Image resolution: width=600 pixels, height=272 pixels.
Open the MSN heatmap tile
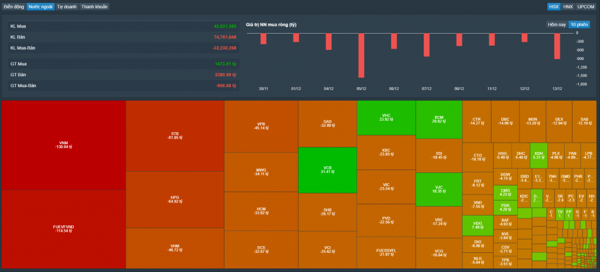point(533,121)
